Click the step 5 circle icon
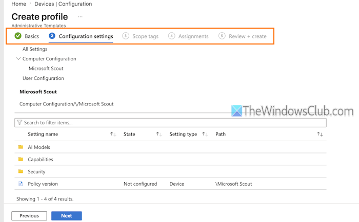This screenshot has height=222, width=359. 222,36
